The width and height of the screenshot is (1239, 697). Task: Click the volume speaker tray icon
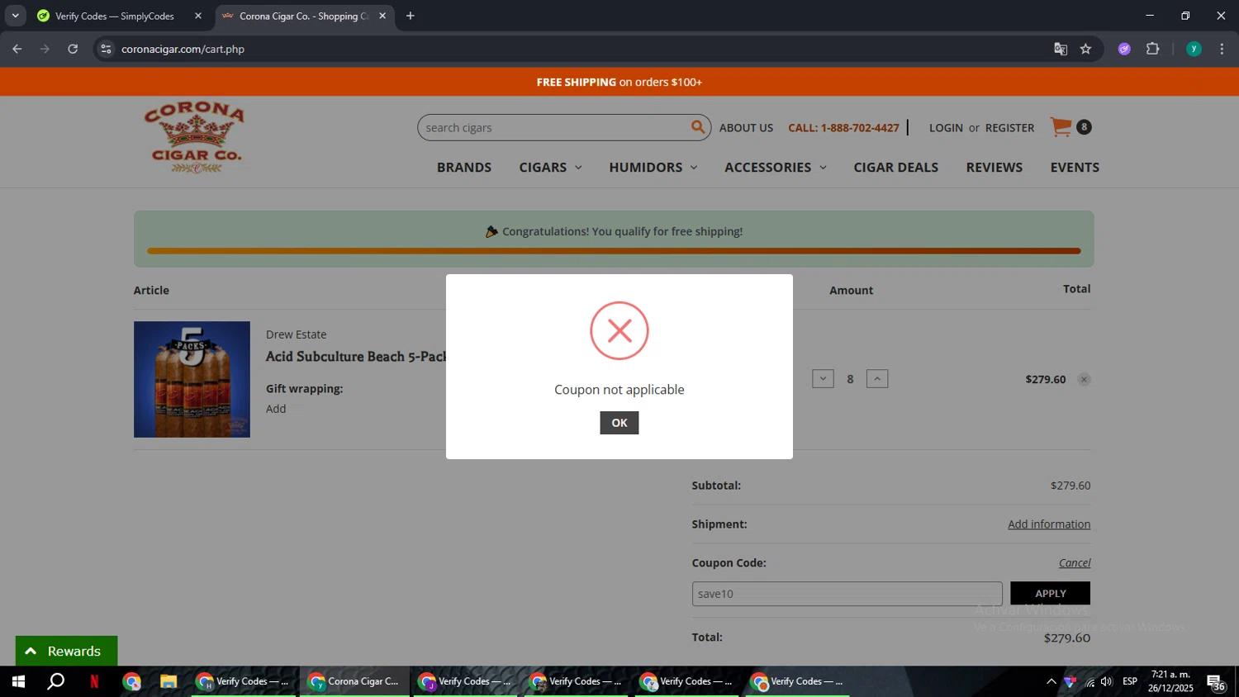[x=1107, y=681]
